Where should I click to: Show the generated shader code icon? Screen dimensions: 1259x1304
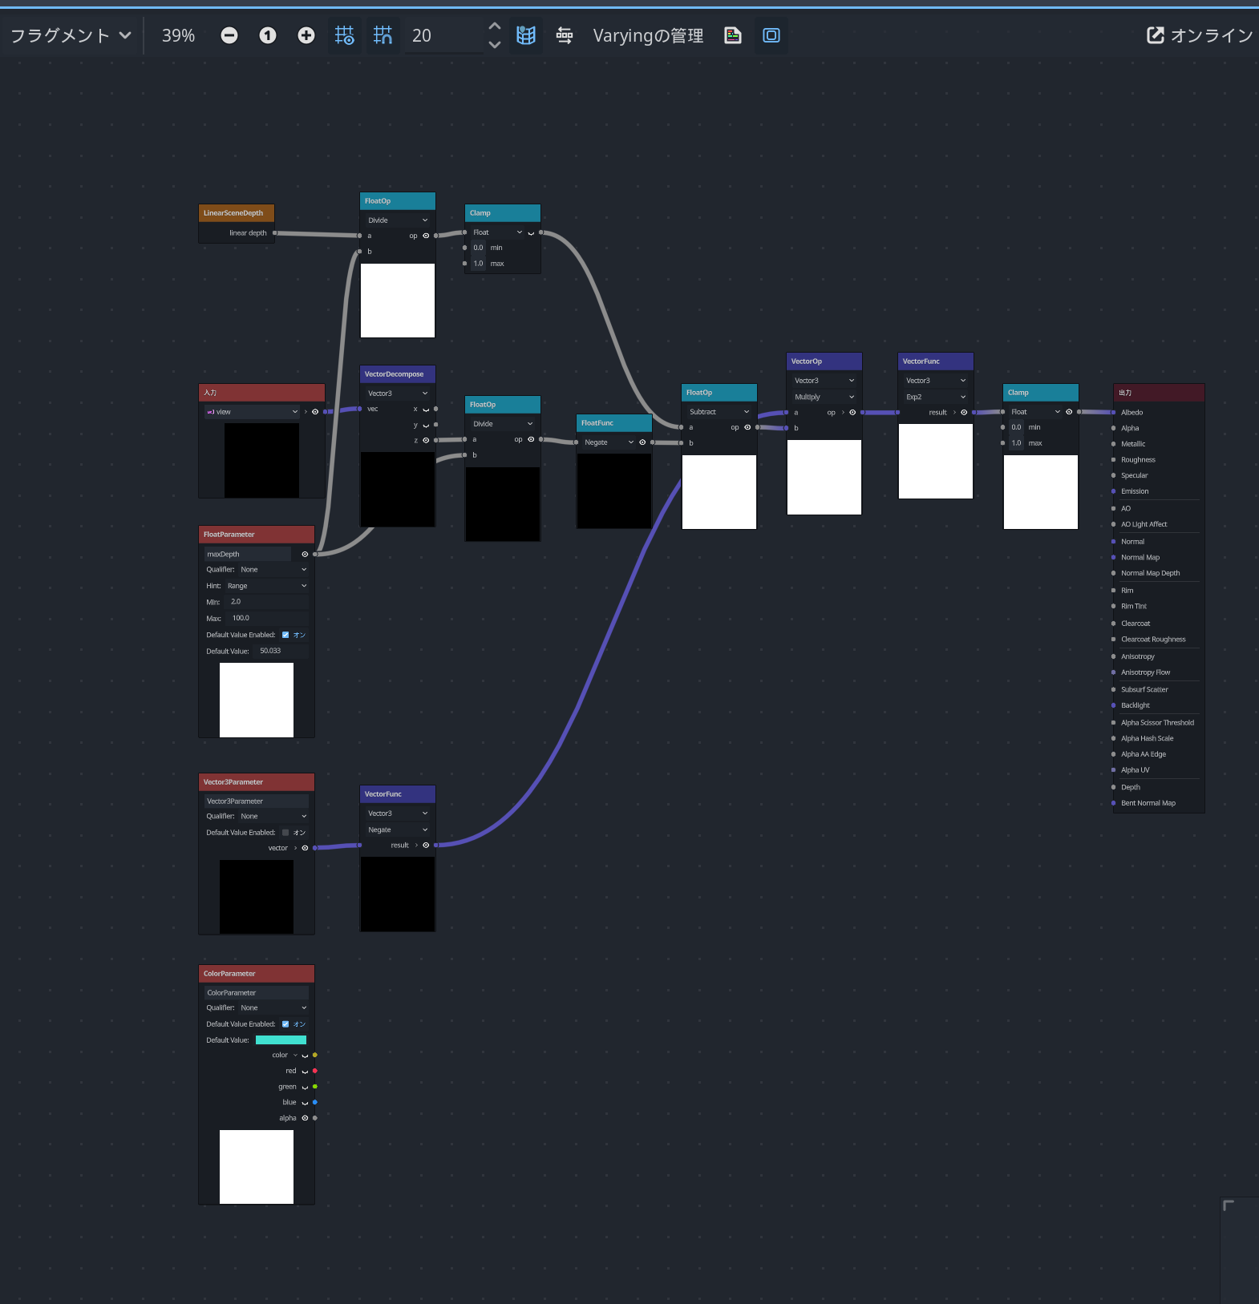[x=733, y=35]
